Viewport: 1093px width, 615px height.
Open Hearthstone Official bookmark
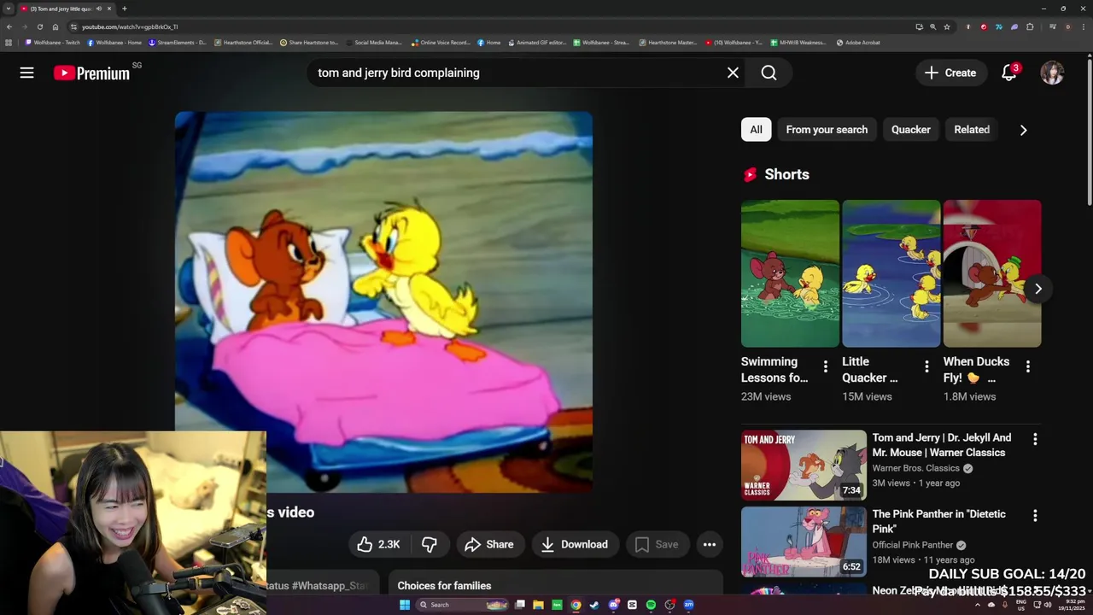tap(243, 42)
